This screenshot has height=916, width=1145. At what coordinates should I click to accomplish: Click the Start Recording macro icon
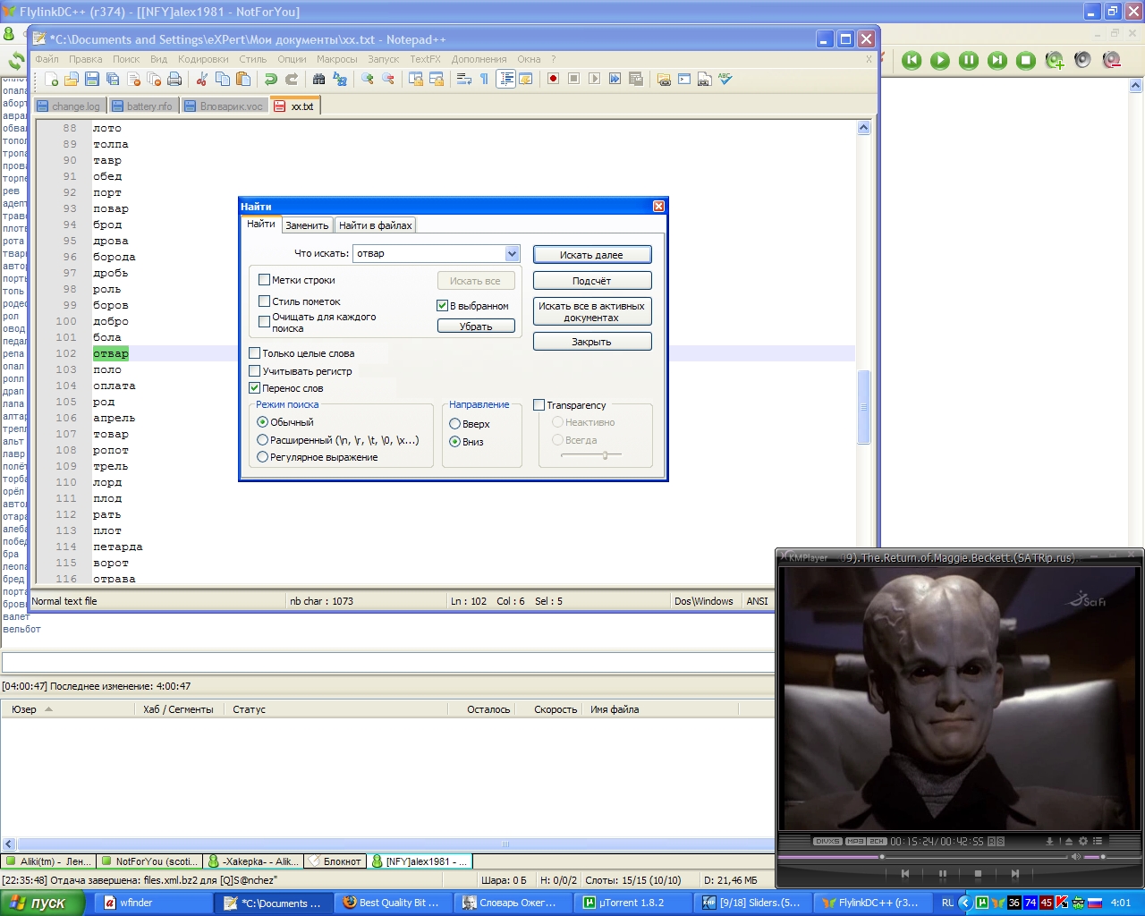click(553, 79)
